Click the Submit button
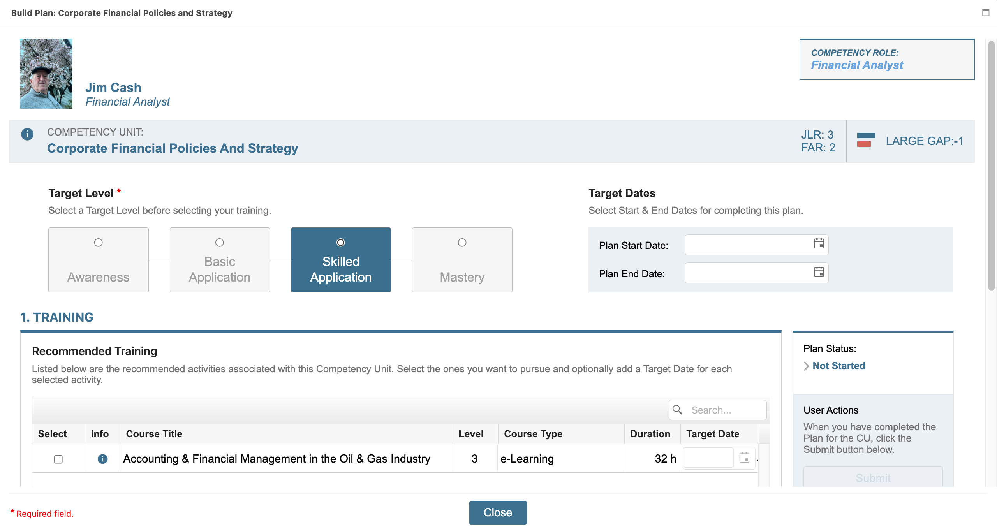 873,478
